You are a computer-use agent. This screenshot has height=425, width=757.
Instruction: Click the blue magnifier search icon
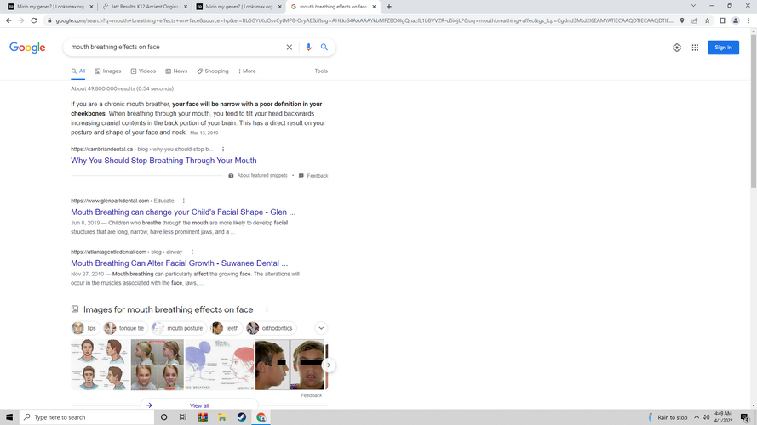pyautogui.click(x=324, y=48)
